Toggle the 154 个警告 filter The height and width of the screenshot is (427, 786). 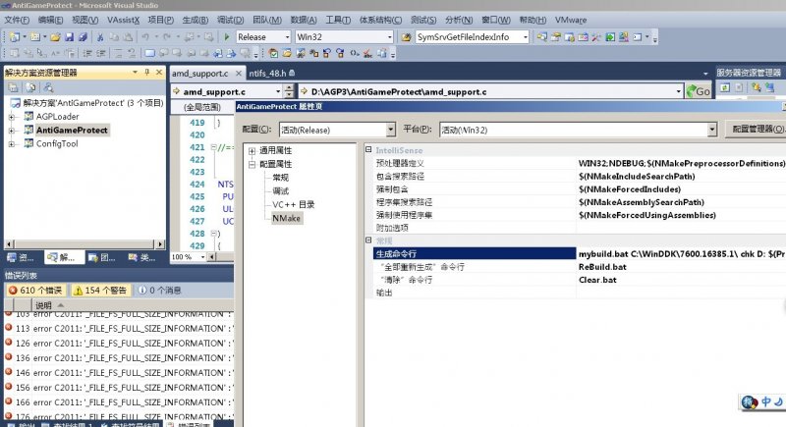coord(101,291)
